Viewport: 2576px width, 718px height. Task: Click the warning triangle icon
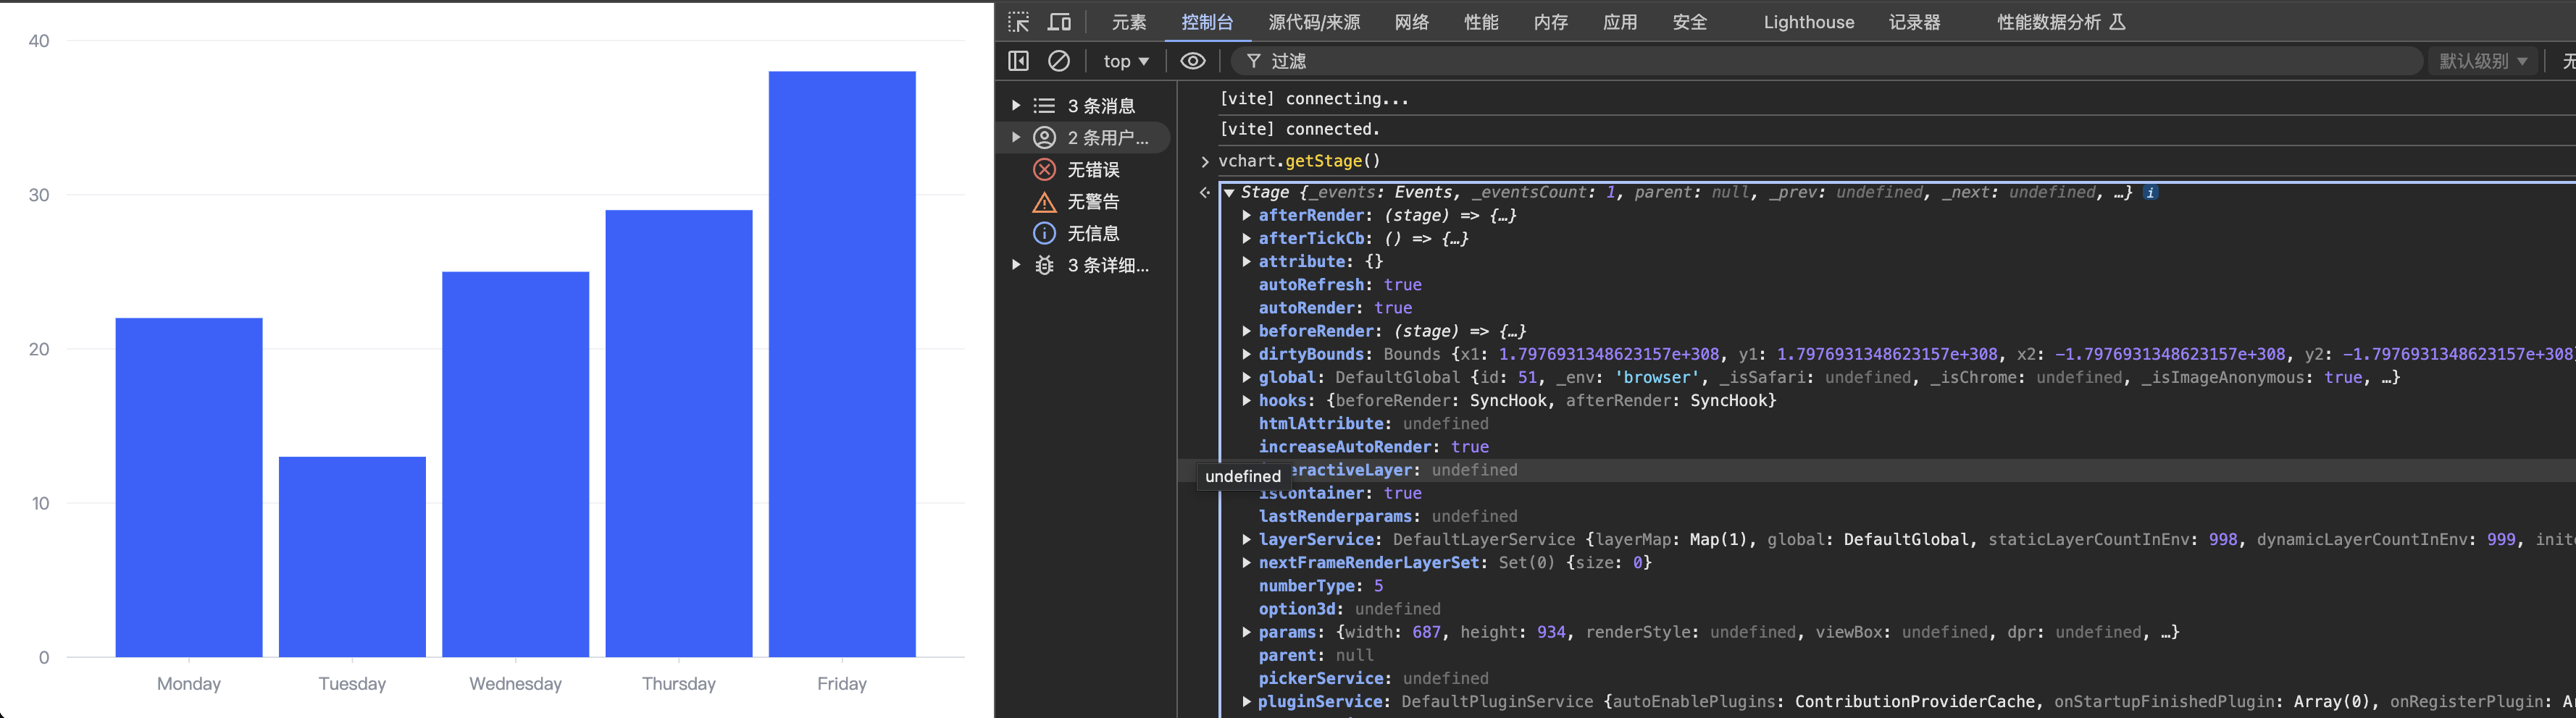pyautogui.click(x=1044, y=202)
